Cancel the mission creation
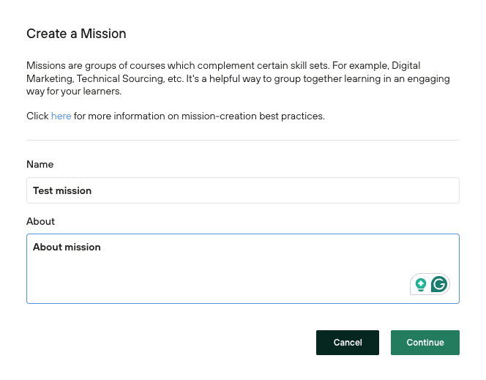Screen dimensions: 486x380 348,343
